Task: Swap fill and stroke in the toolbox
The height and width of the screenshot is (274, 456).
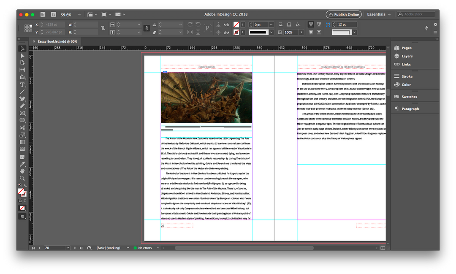Action: click(x=25, y=185)
